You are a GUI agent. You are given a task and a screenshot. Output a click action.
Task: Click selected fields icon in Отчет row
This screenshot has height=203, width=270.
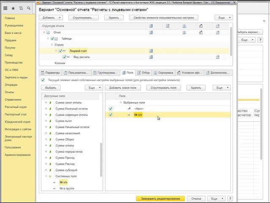point(151,33)
